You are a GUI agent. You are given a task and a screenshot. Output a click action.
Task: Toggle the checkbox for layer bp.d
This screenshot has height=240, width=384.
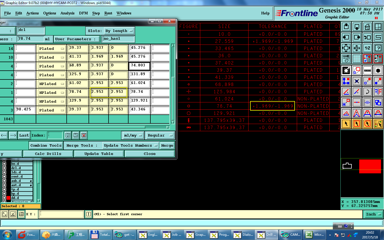point(4,194)
